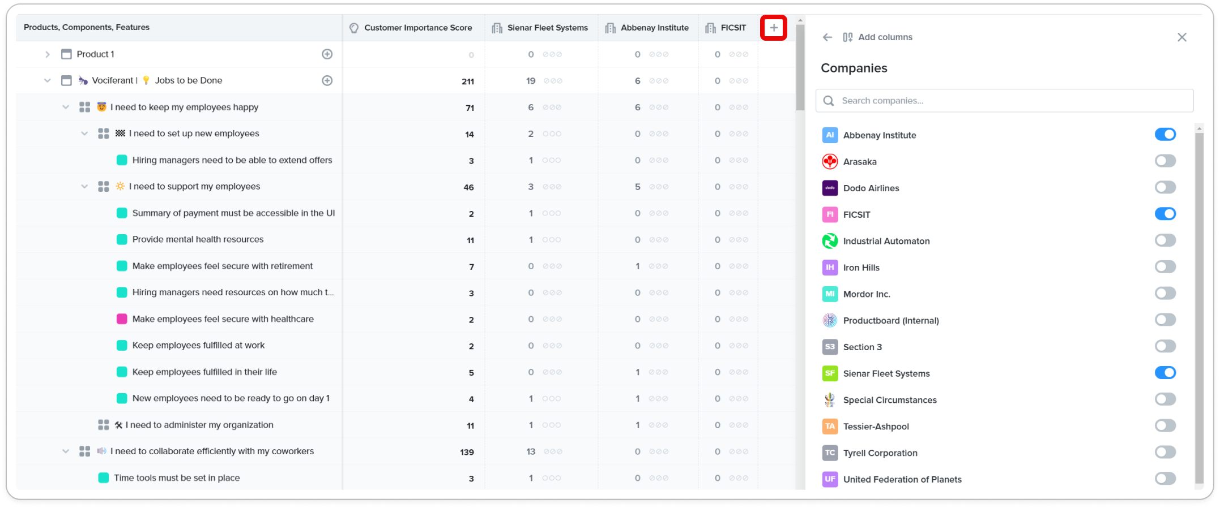This screenshot has height=508, width=1220.
Task: Click component icon beside 'I need to administer my organization'
Action: (x=103, y=425)
